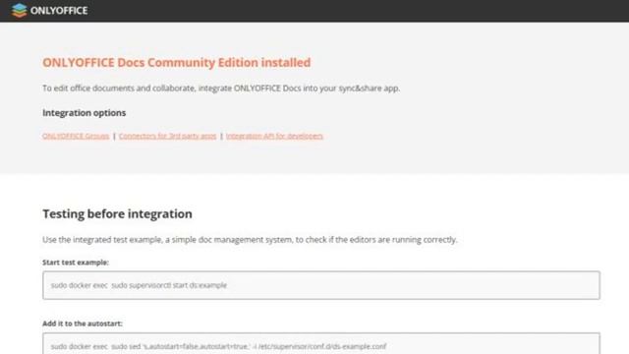Click the sentence about integrating into sync&share app
Screen dimensions: 629x354
point(221,88)
